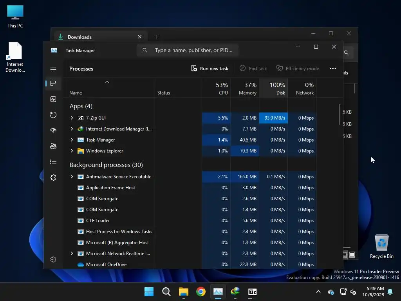This screenshot has width=401, height=301.
Task: Click the End task button
Action: click(253, 68)
